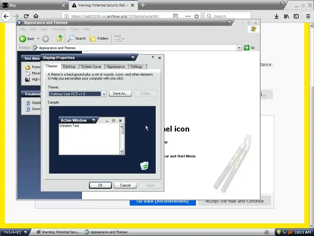
Task: Open the Firefox library icon
Action: point(286,16)
